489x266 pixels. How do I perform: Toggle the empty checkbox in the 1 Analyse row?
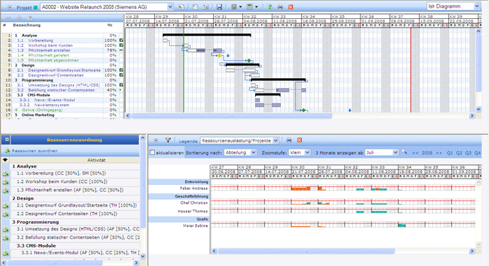coord(121,35)
